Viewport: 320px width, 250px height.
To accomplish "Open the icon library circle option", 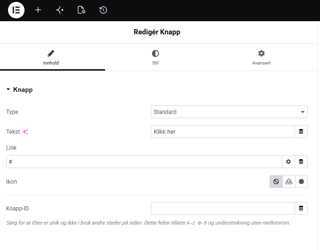I will 301,181.
